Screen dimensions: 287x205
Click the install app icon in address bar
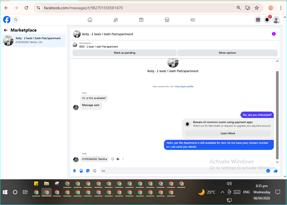[248, 8]
